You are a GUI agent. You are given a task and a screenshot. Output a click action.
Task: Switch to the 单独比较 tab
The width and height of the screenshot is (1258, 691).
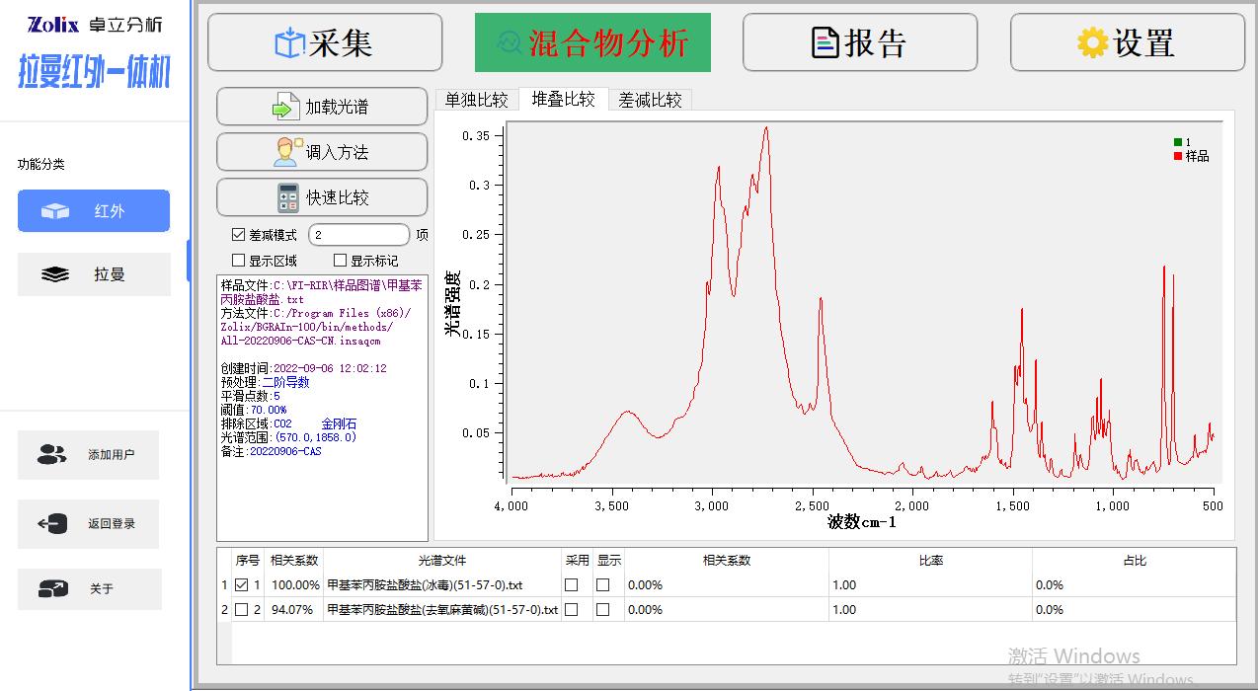coord(476,100)
